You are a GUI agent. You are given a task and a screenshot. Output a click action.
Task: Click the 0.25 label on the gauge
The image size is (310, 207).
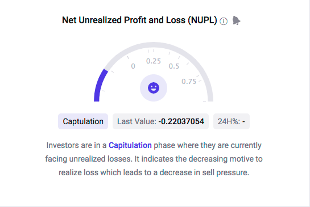coord(154,61)
